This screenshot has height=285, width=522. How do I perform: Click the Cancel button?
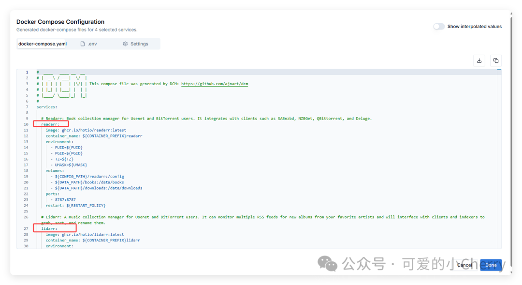464,265
